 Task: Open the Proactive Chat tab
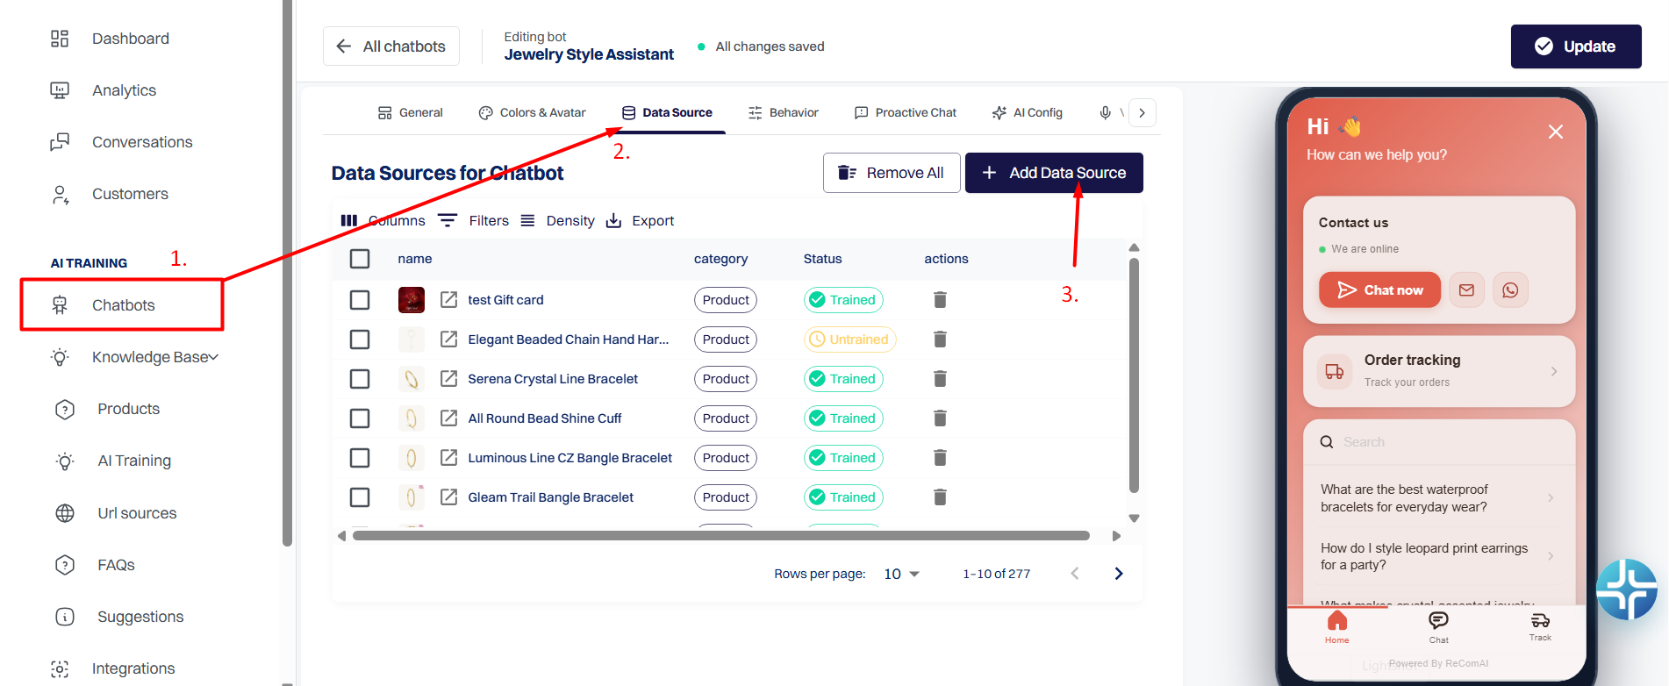click(x=905, y=112)
